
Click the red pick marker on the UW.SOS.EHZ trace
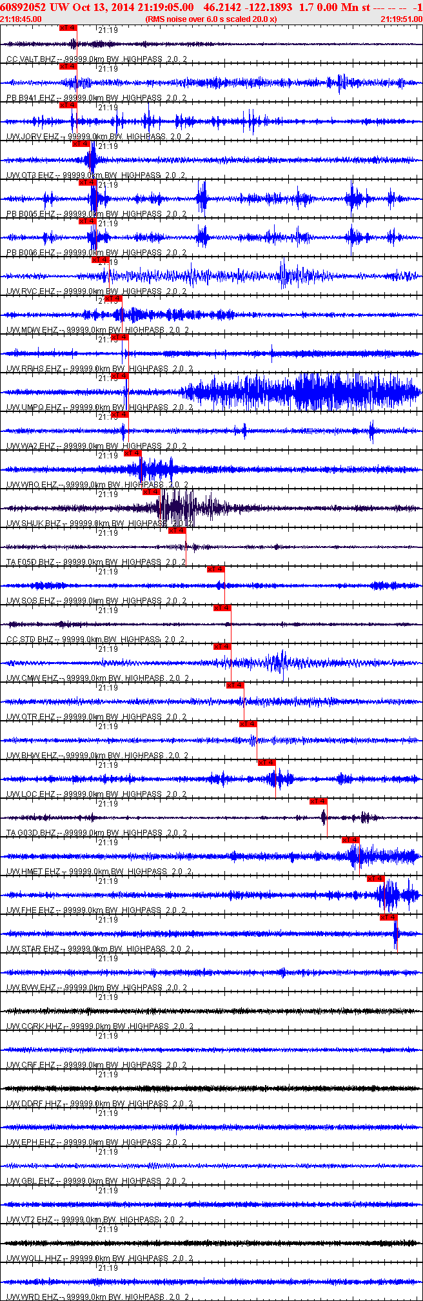click(216, 569)
